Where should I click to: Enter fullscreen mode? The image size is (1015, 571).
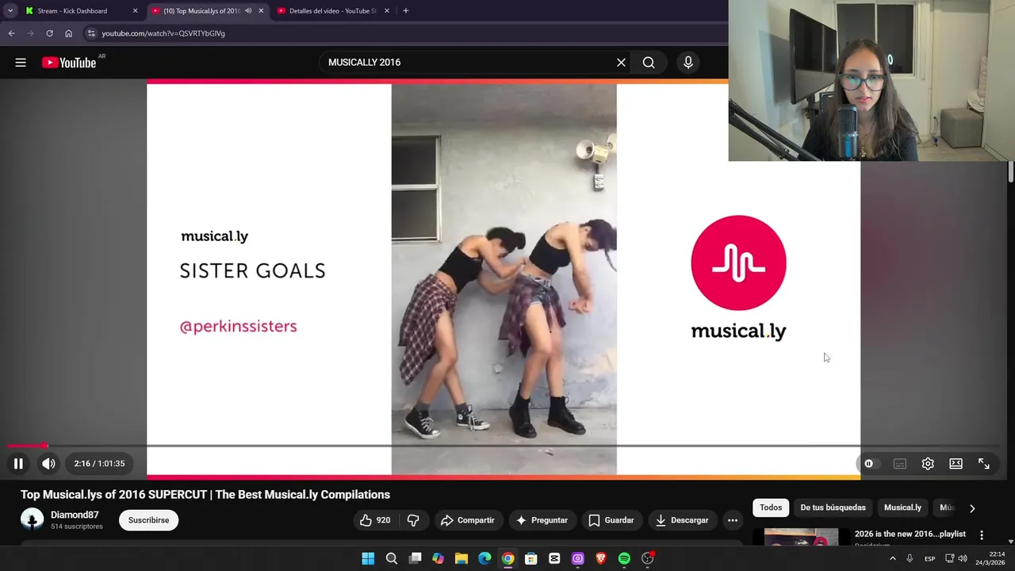click(984, 464)
